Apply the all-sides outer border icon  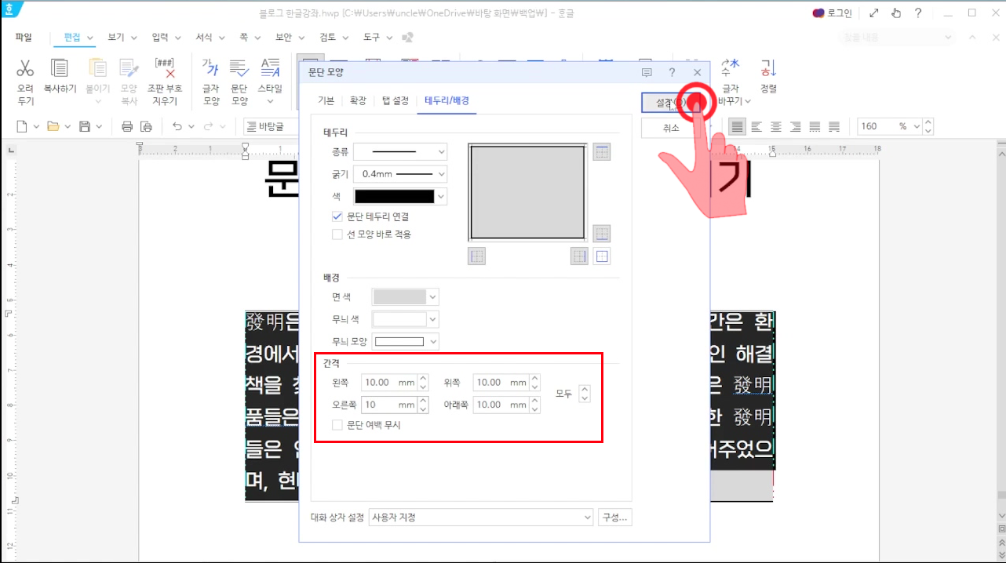[x=602, y=256]
